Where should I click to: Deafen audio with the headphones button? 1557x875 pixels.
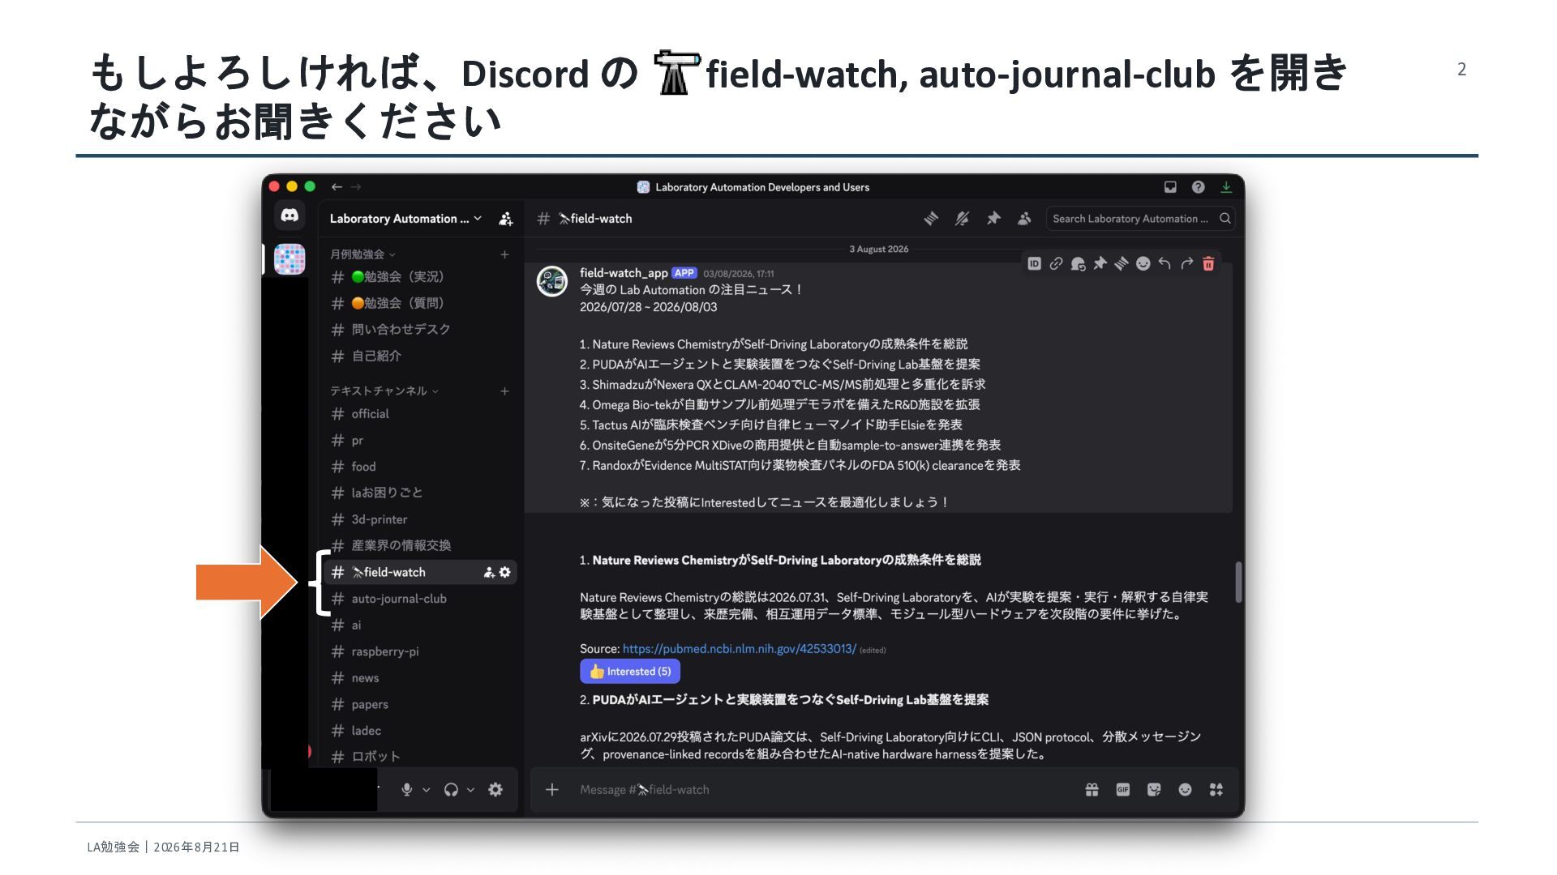451,790
